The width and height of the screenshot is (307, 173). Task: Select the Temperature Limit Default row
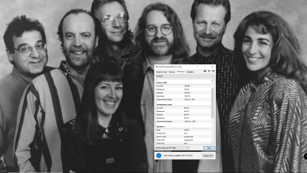click(x=184, y=115)
